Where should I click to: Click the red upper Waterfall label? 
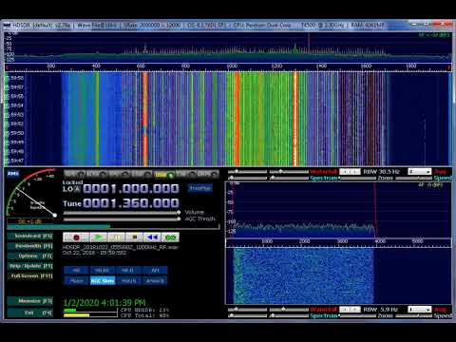pyautogui.click(x=323, y=172)
